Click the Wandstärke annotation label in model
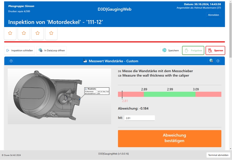 click(x=97, y=91)
